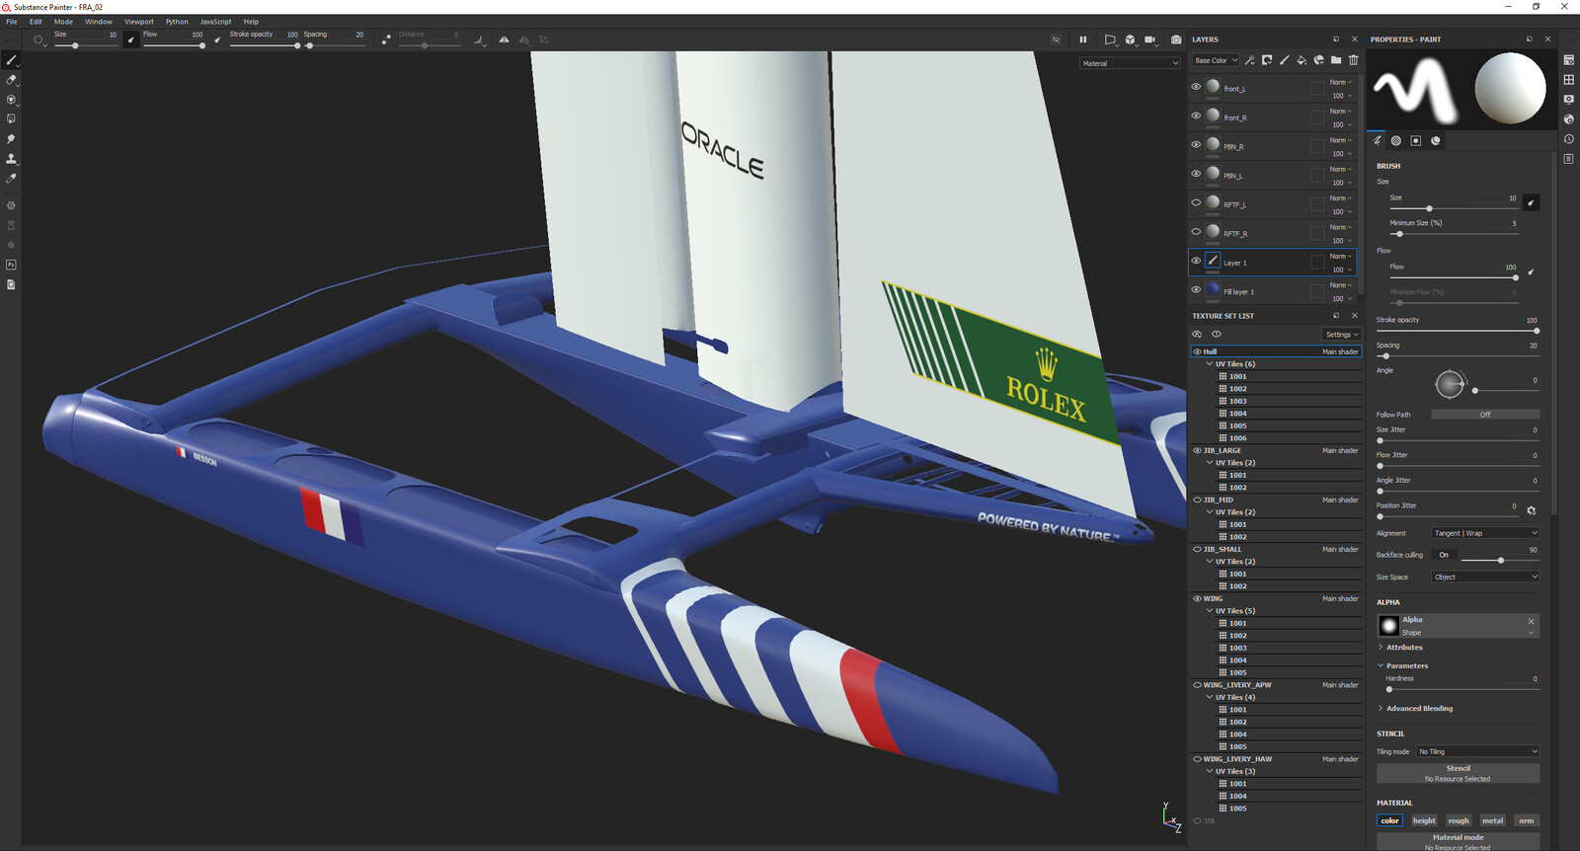
Task: Pause the viewport rendering
Action: click(1083, 39)
